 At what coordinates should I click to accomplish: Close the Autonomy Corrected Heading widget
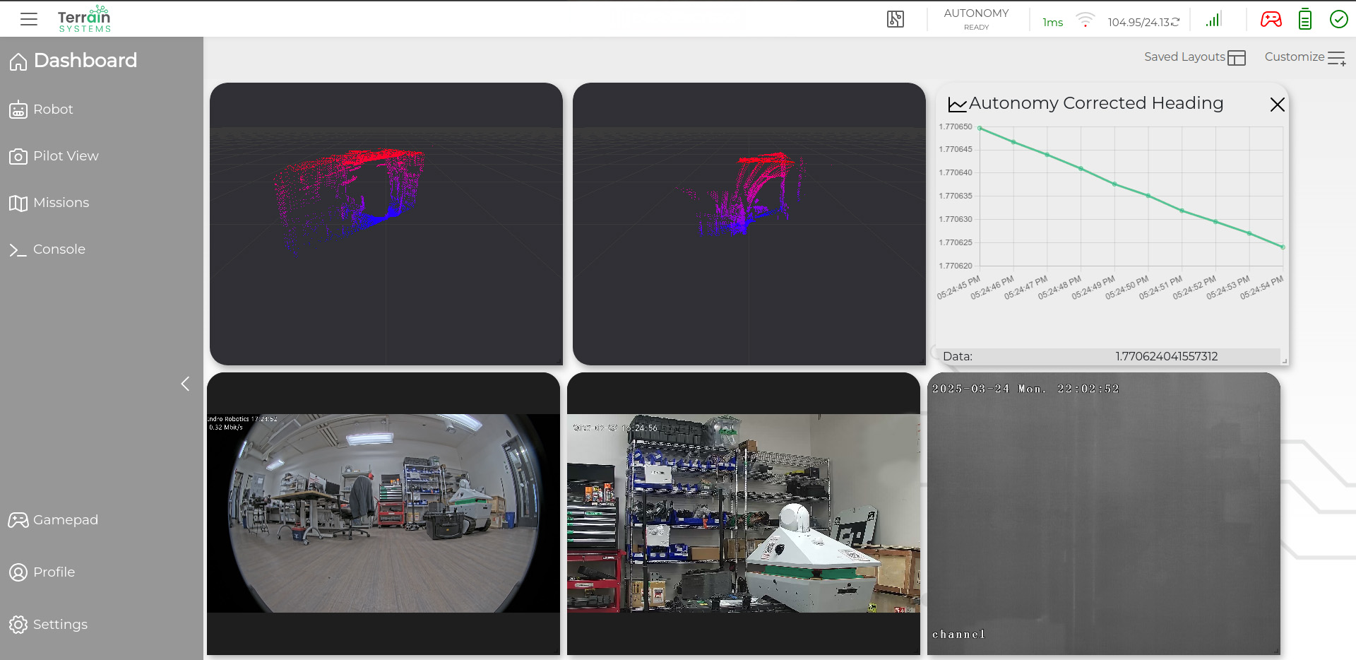[x=1277, y=105]
